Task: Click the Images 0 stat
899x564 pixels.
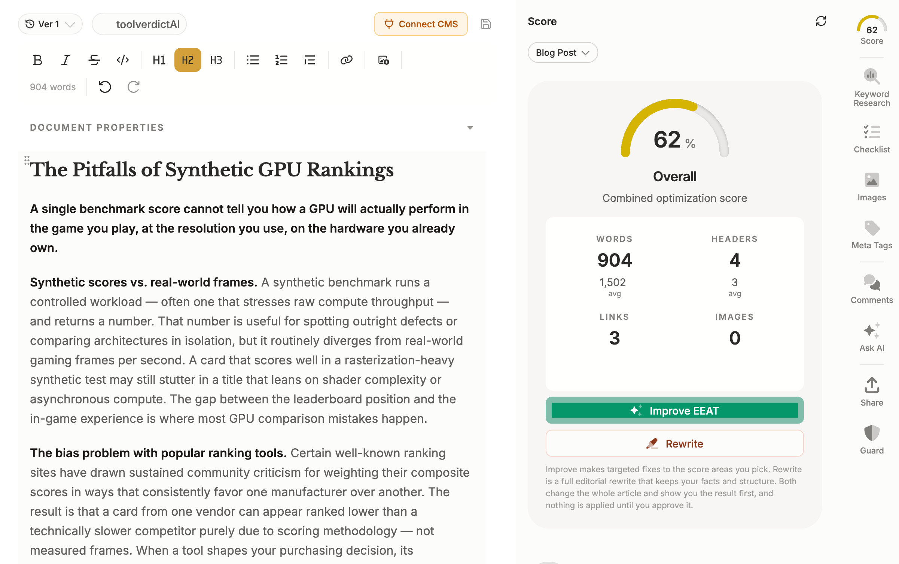Action: (735, 330)
